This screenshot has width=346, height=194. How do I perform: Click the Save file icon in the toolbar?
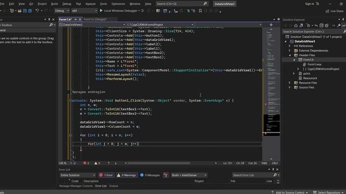(x=25, y=11)
